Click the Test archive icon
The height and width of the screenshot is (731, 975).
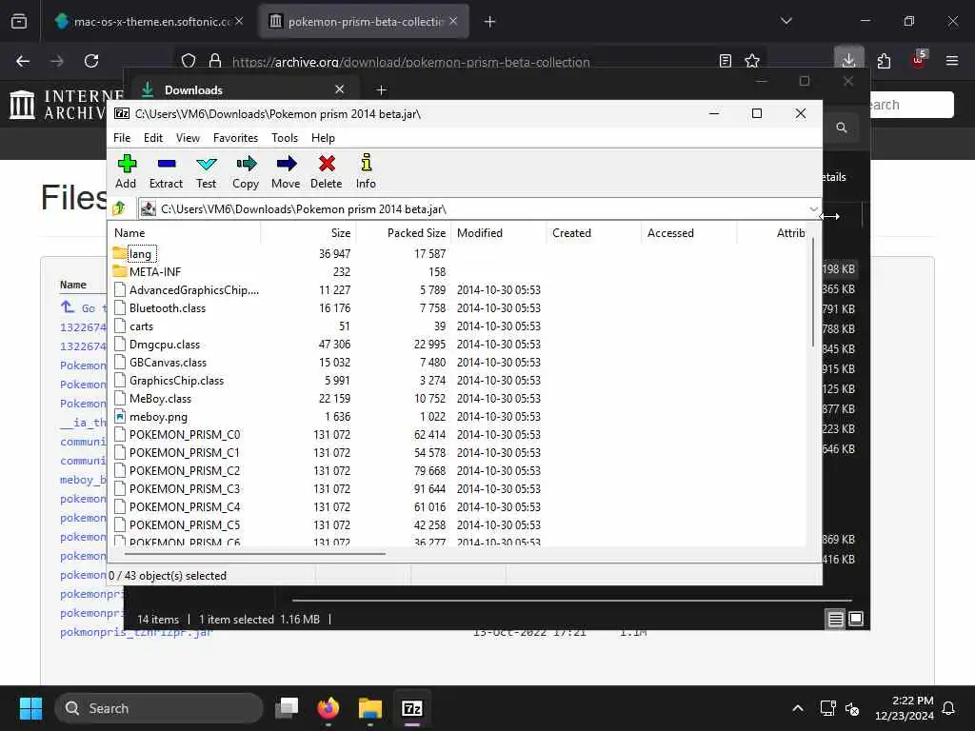206,164
